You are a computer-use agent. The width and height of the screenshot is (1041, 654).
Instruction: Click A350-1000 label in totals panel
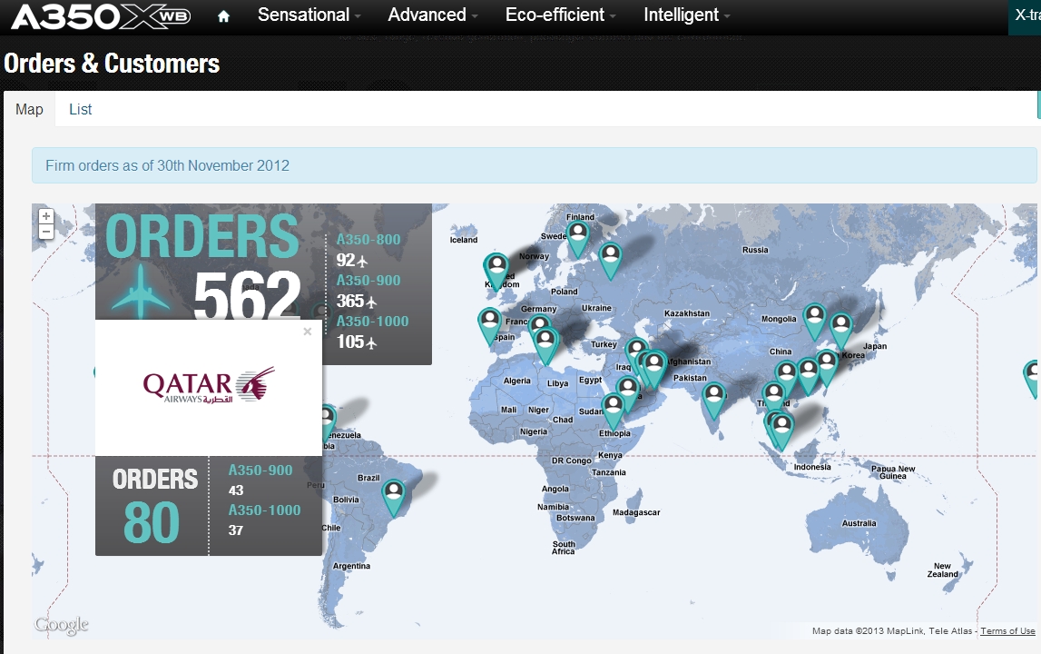(372, 321)
